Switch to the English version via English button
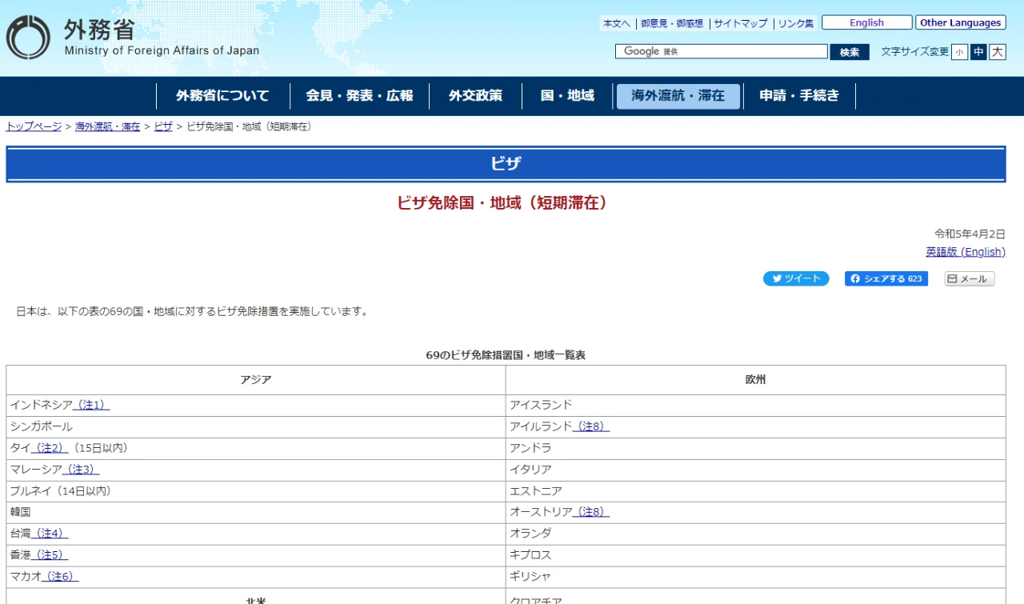Viewport: 1024px width, 604px height. click(866, 22)
